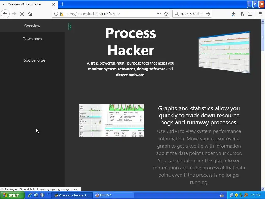Click the green arrows tray icon
The image size is (265, 199).
[x=241, y=195]
